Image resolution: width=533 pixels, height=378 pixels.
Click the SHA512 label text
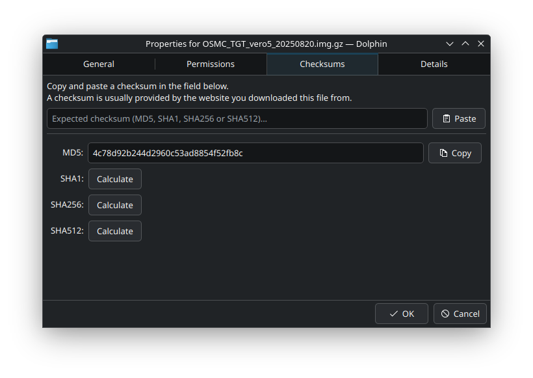click(67, 230)
